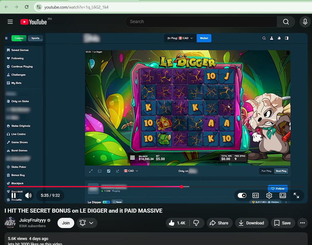The image size is (312, 245).
Task: Select Real Play mode
Action: click(281, 171)
